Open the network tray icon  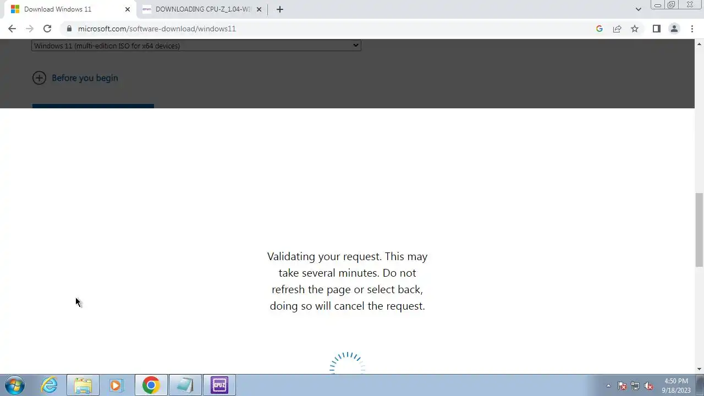point(635,386)
